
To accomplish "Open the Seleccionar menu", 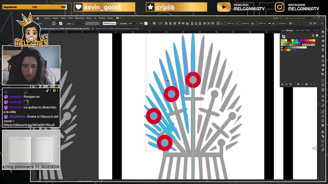I will point(79,18).
